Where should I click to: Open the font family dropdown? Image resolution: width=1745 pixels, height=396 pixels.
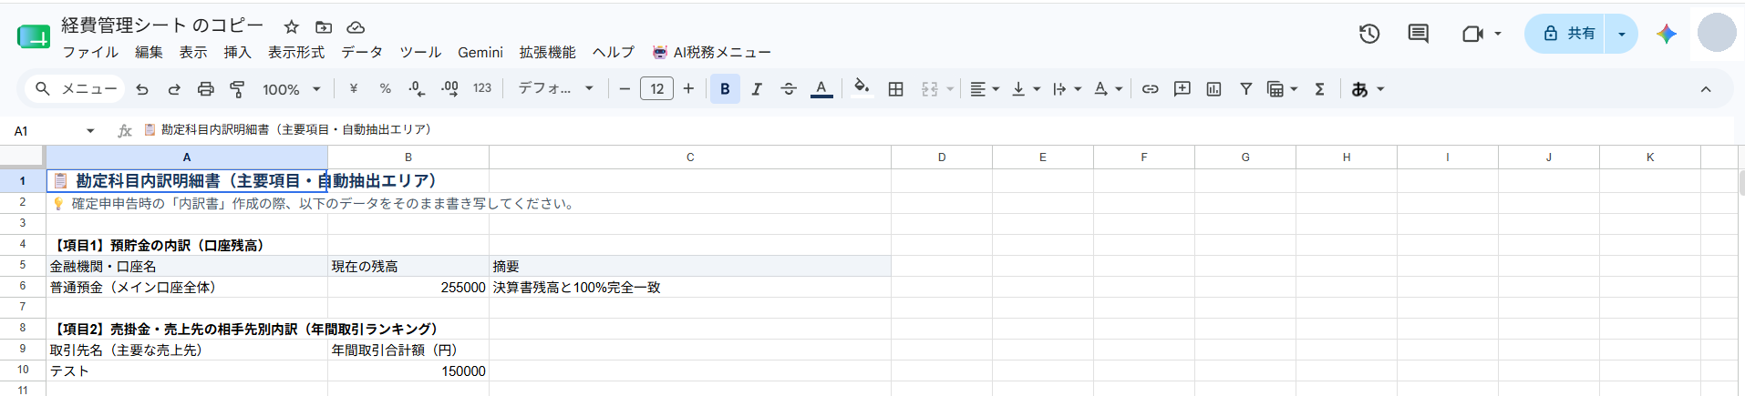(556, 89)
